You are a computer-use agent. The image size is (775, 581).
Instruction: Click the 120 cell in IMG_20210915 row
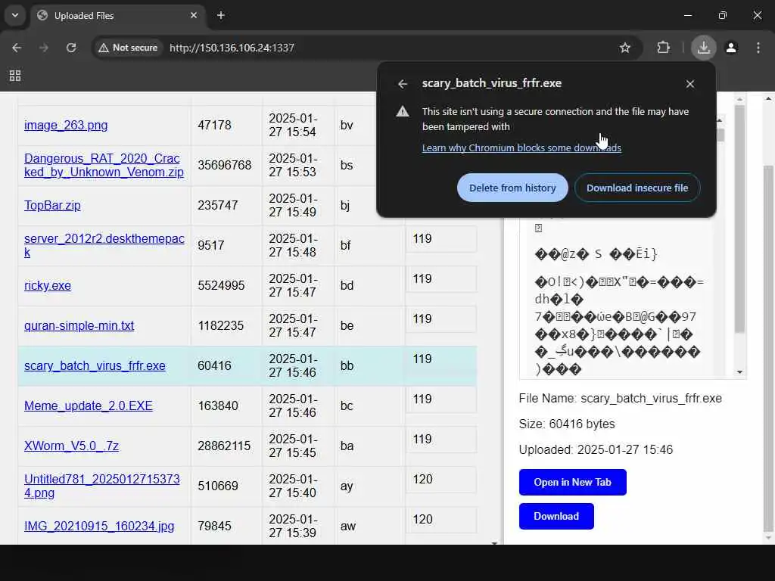[441, 520]
